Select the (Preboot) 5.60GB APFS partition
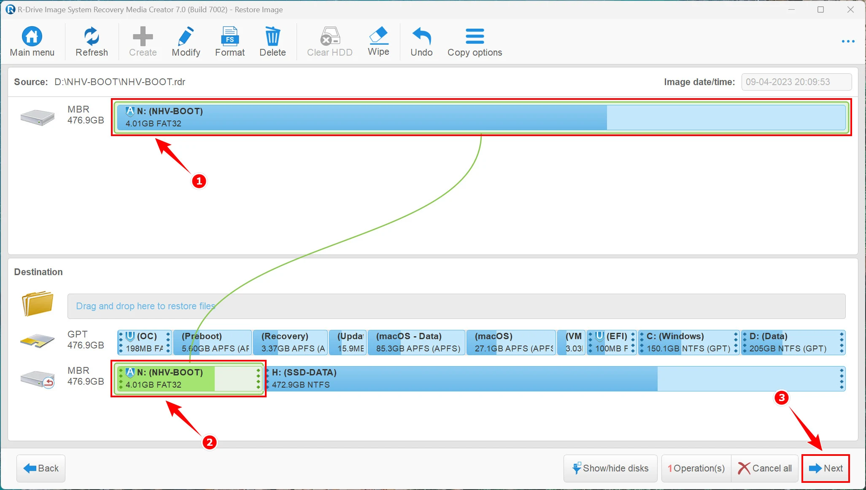This screenshot has height=490, width=866. point(213,343)
